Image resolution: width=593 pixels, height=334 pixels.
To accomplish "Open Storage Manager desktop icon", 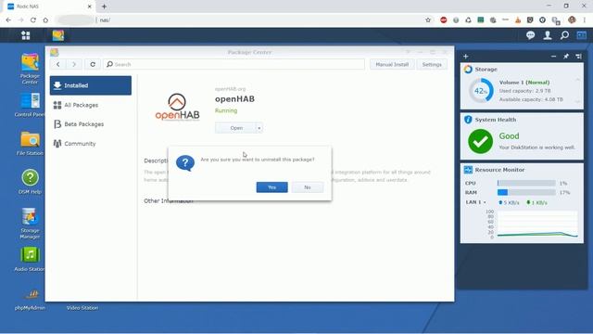I will [x=30, y=224].
